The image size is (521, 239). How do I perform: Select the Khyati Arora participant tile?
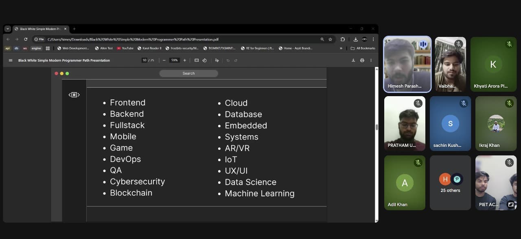tap(493, 65)
